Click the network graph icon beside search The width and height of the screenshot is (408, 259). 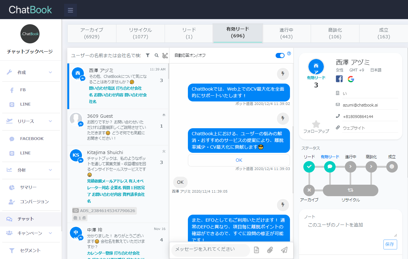(165, 56)
